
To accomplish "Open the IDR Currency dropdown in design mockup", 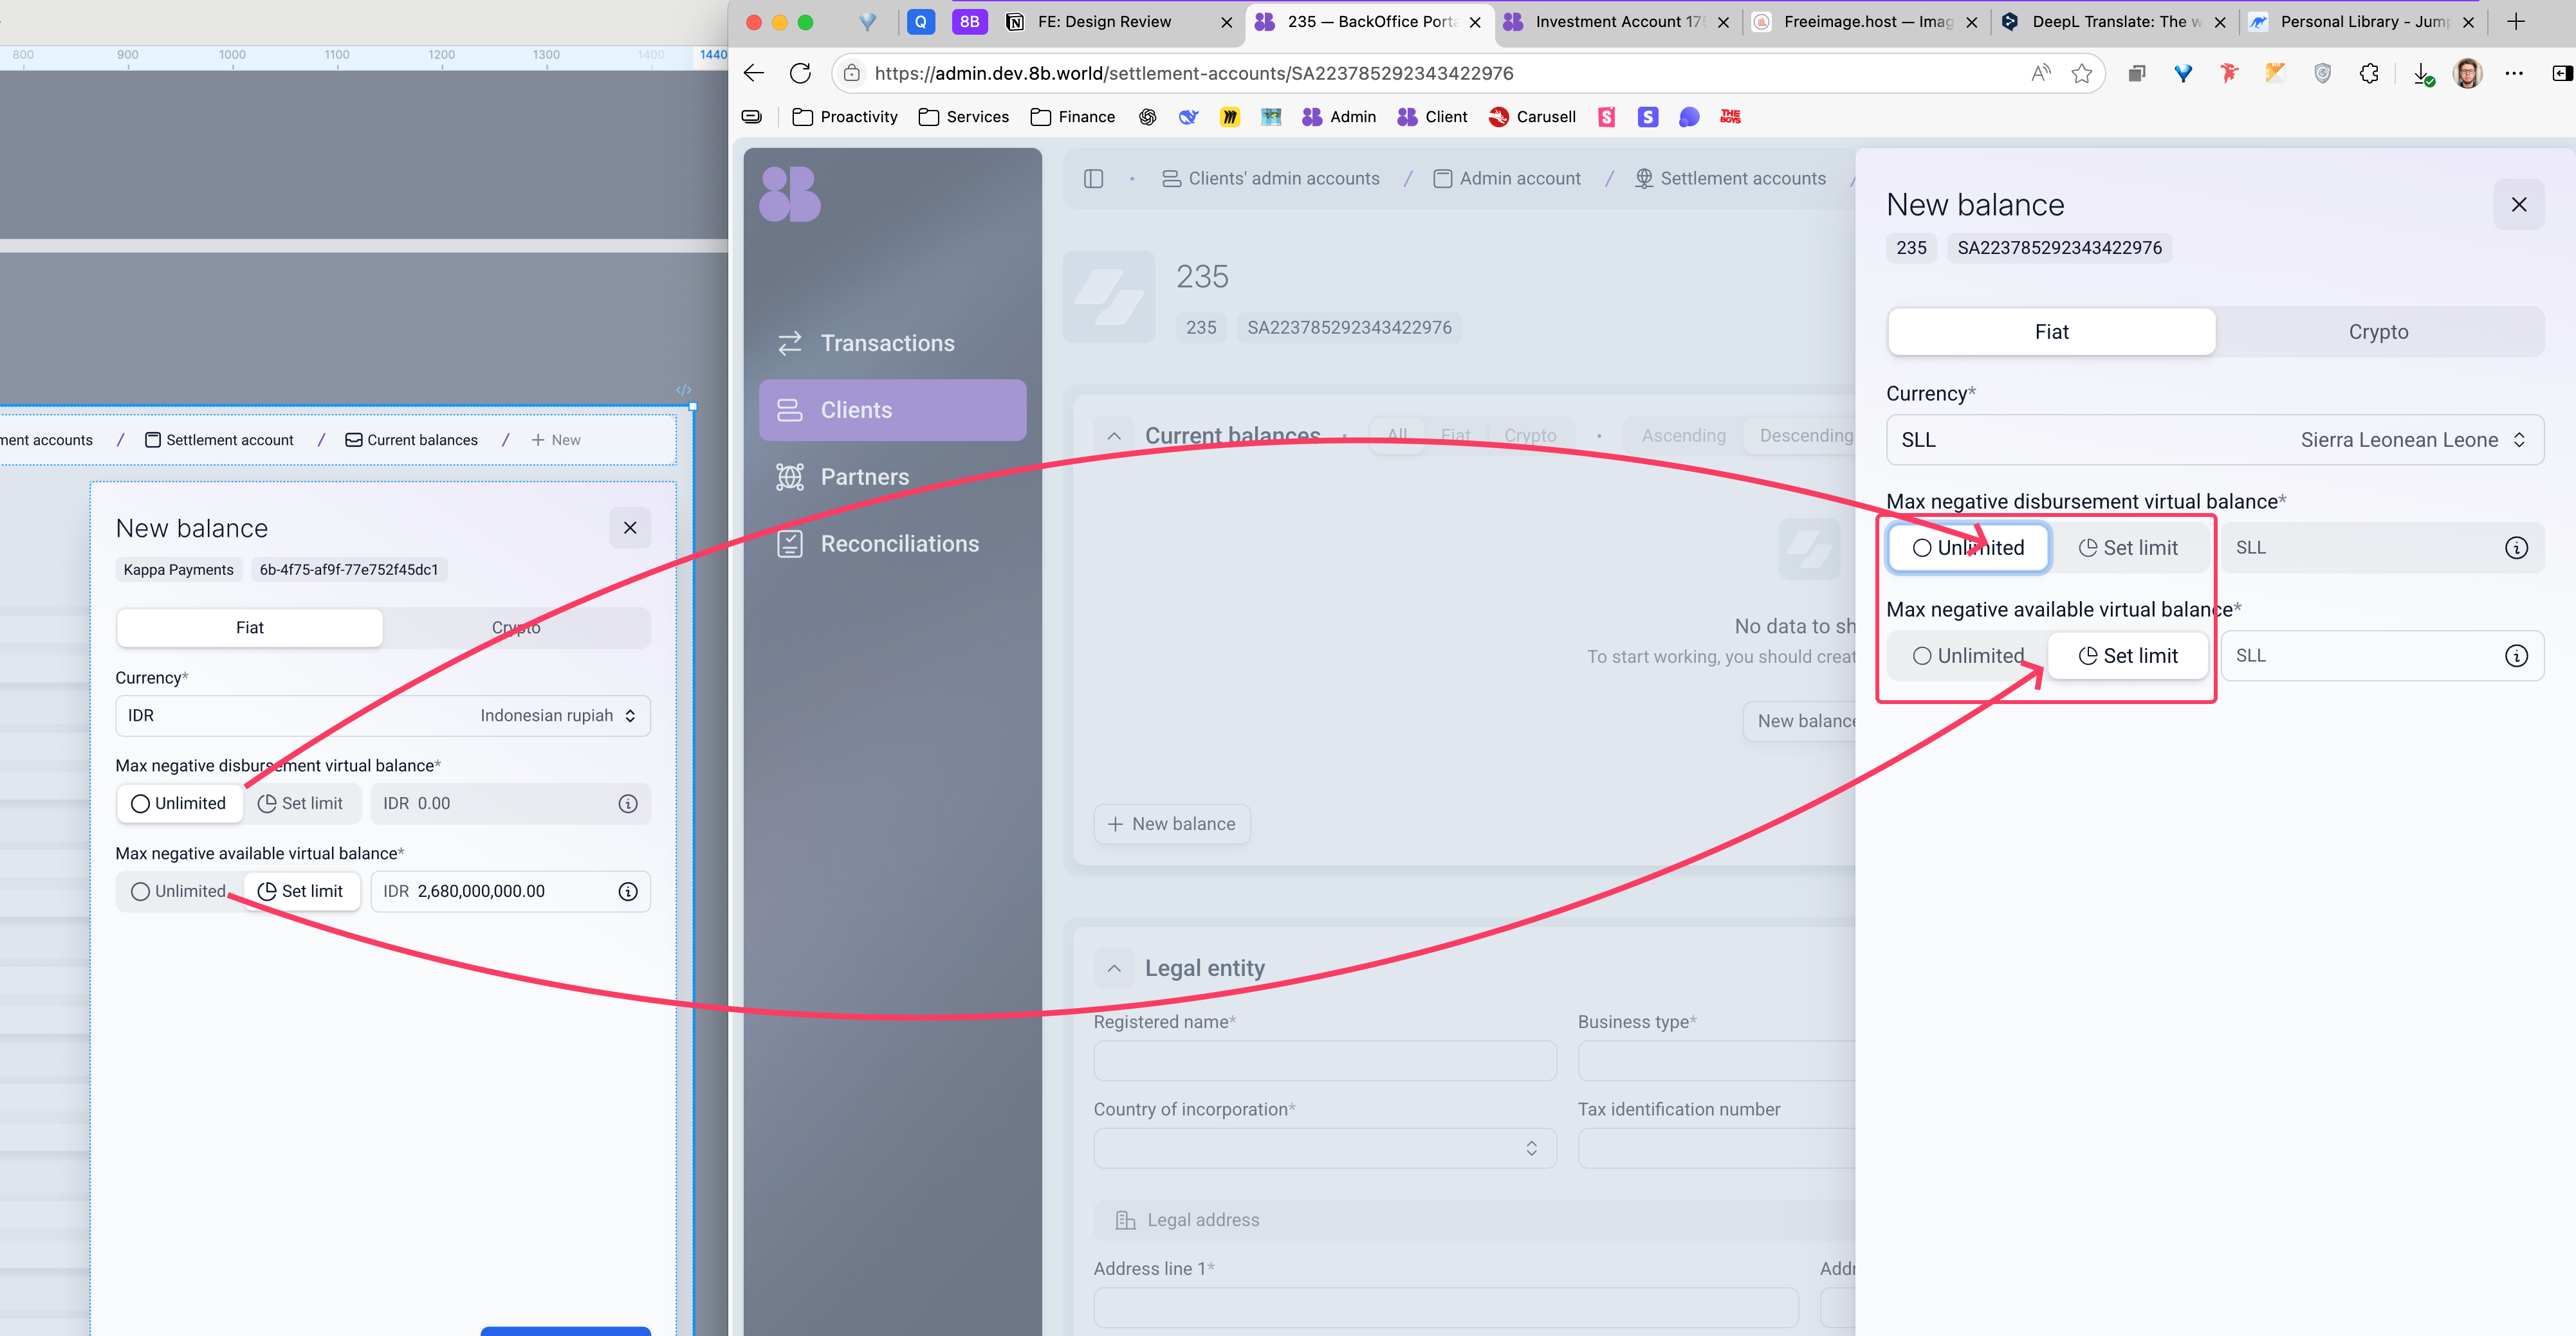I will (383, 716).
